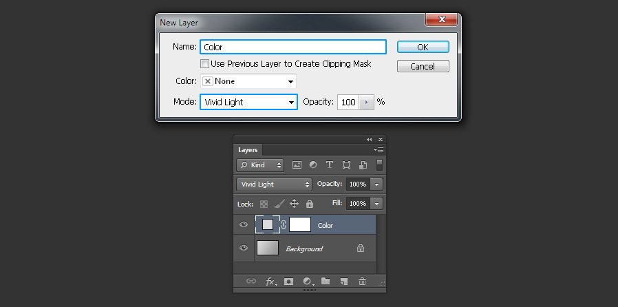Filter layers by pixel layer icon
Viewport: 618px width, 307px height.
pos(297,165)
